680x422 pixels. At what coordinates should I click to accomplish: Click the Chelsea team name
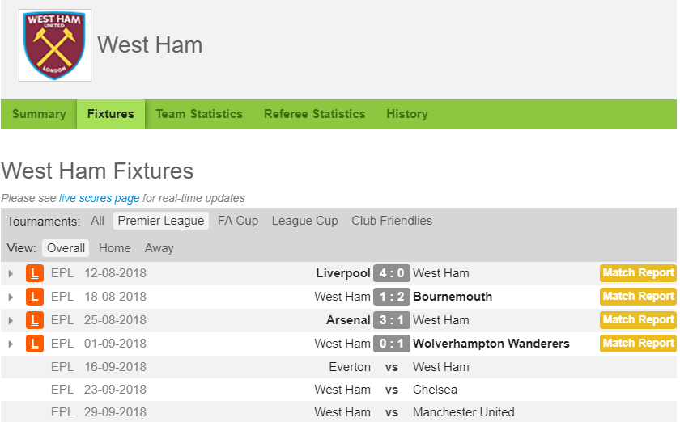[x=435, y=390]
